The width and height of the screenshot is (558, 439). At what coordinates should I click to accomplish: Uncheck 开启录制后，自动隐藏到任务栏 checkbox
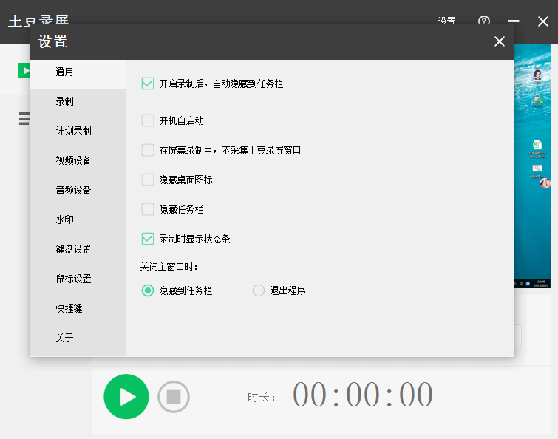pyautogui.click(x=148, y=84)
